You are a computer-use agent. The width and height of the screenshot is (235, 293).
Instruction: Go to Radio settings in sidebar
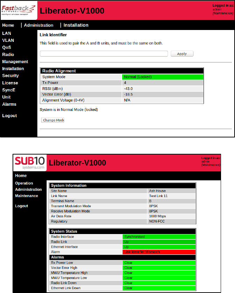tap(8, 54)
